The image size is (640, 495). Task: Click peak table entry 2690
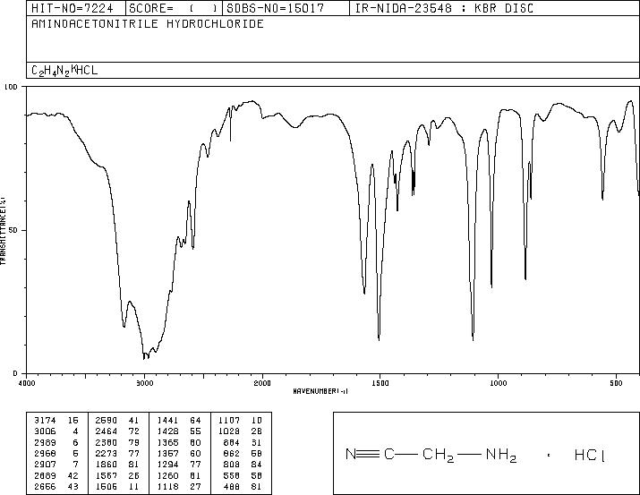click(107, 421)
